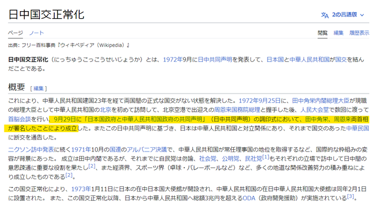Click the text 政府開発援助 in parentheses

[x=278, y=199]
